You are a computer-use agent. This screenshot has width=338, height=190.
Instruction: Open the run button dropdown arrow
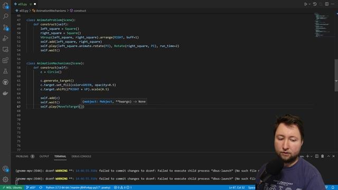click(x=309, y=4)
